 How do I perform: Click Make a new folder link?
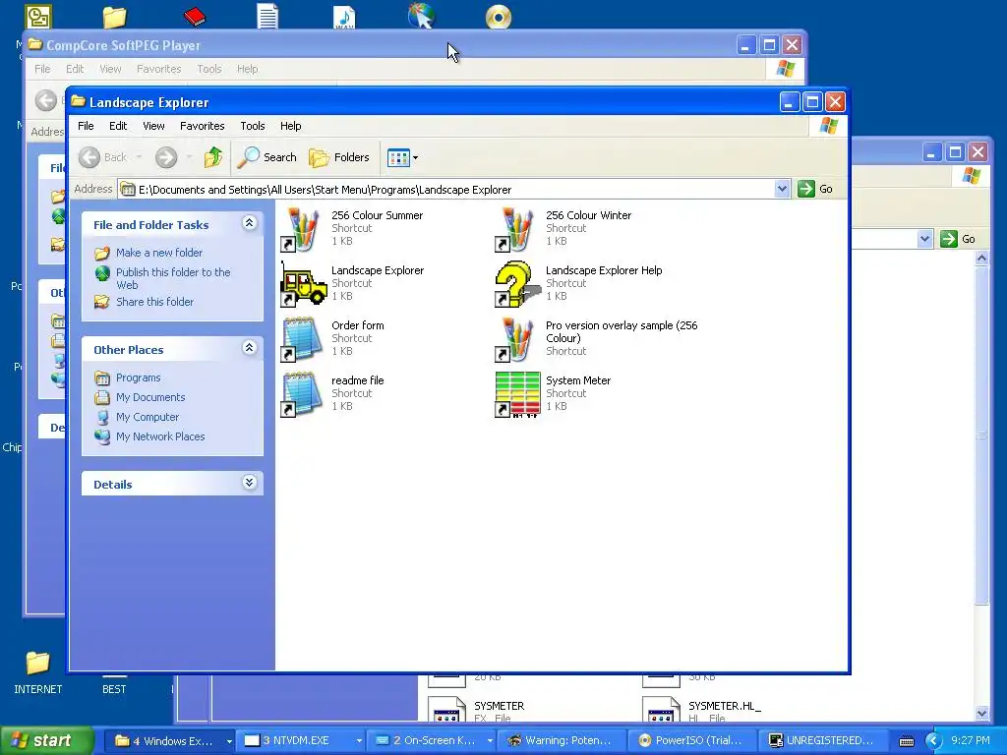pos(159,253)
